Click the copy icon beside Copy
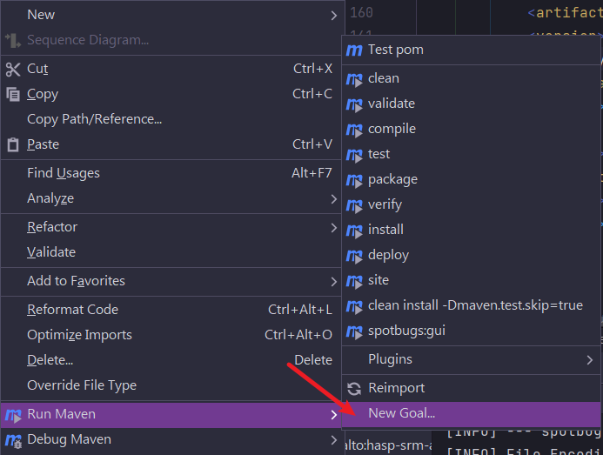 [x=13, y=94]
